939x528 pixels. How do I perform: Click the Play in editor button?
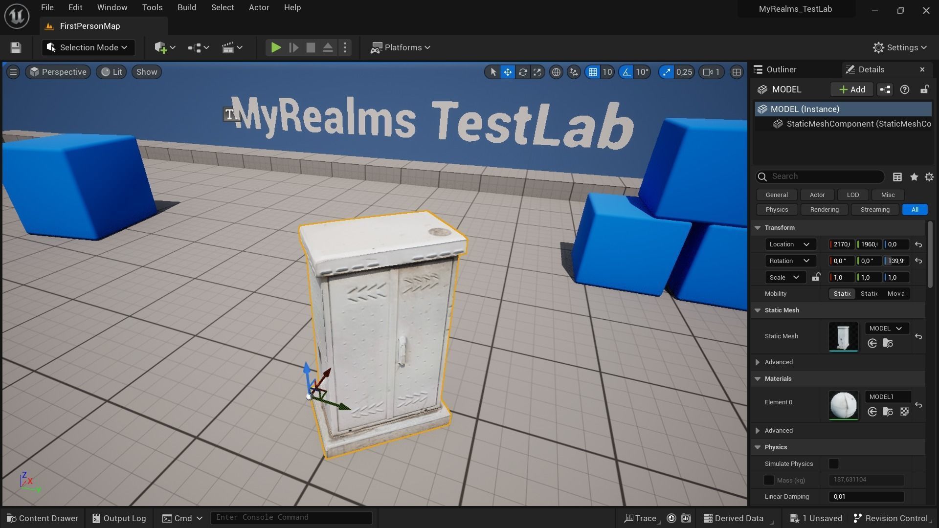pos(276,47)
